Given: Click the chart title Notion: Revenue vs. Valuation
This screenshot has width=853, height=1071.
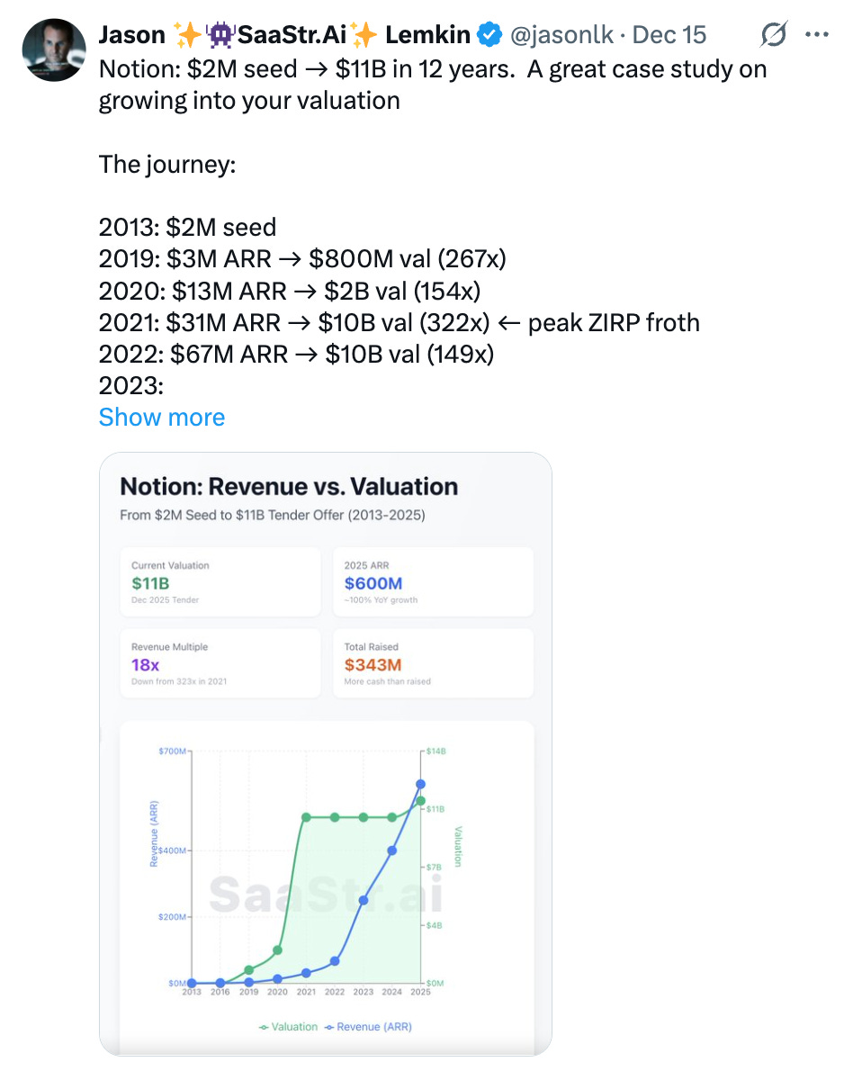Looking at the screenshot, I should coord(289,487).
